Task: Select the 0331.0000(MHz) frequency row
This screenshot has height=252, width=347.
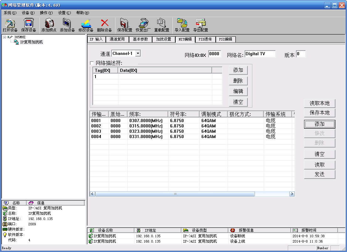Action: click(192, 137)
